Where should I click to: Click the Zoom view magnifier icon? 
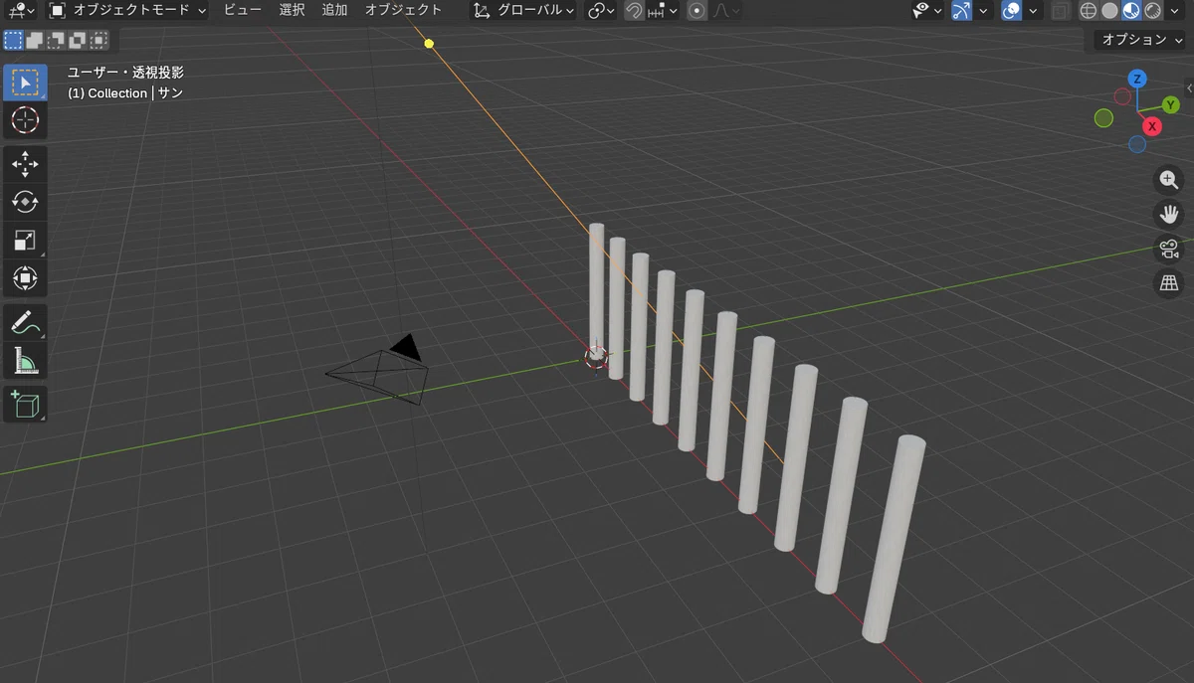click(1168, 180)
